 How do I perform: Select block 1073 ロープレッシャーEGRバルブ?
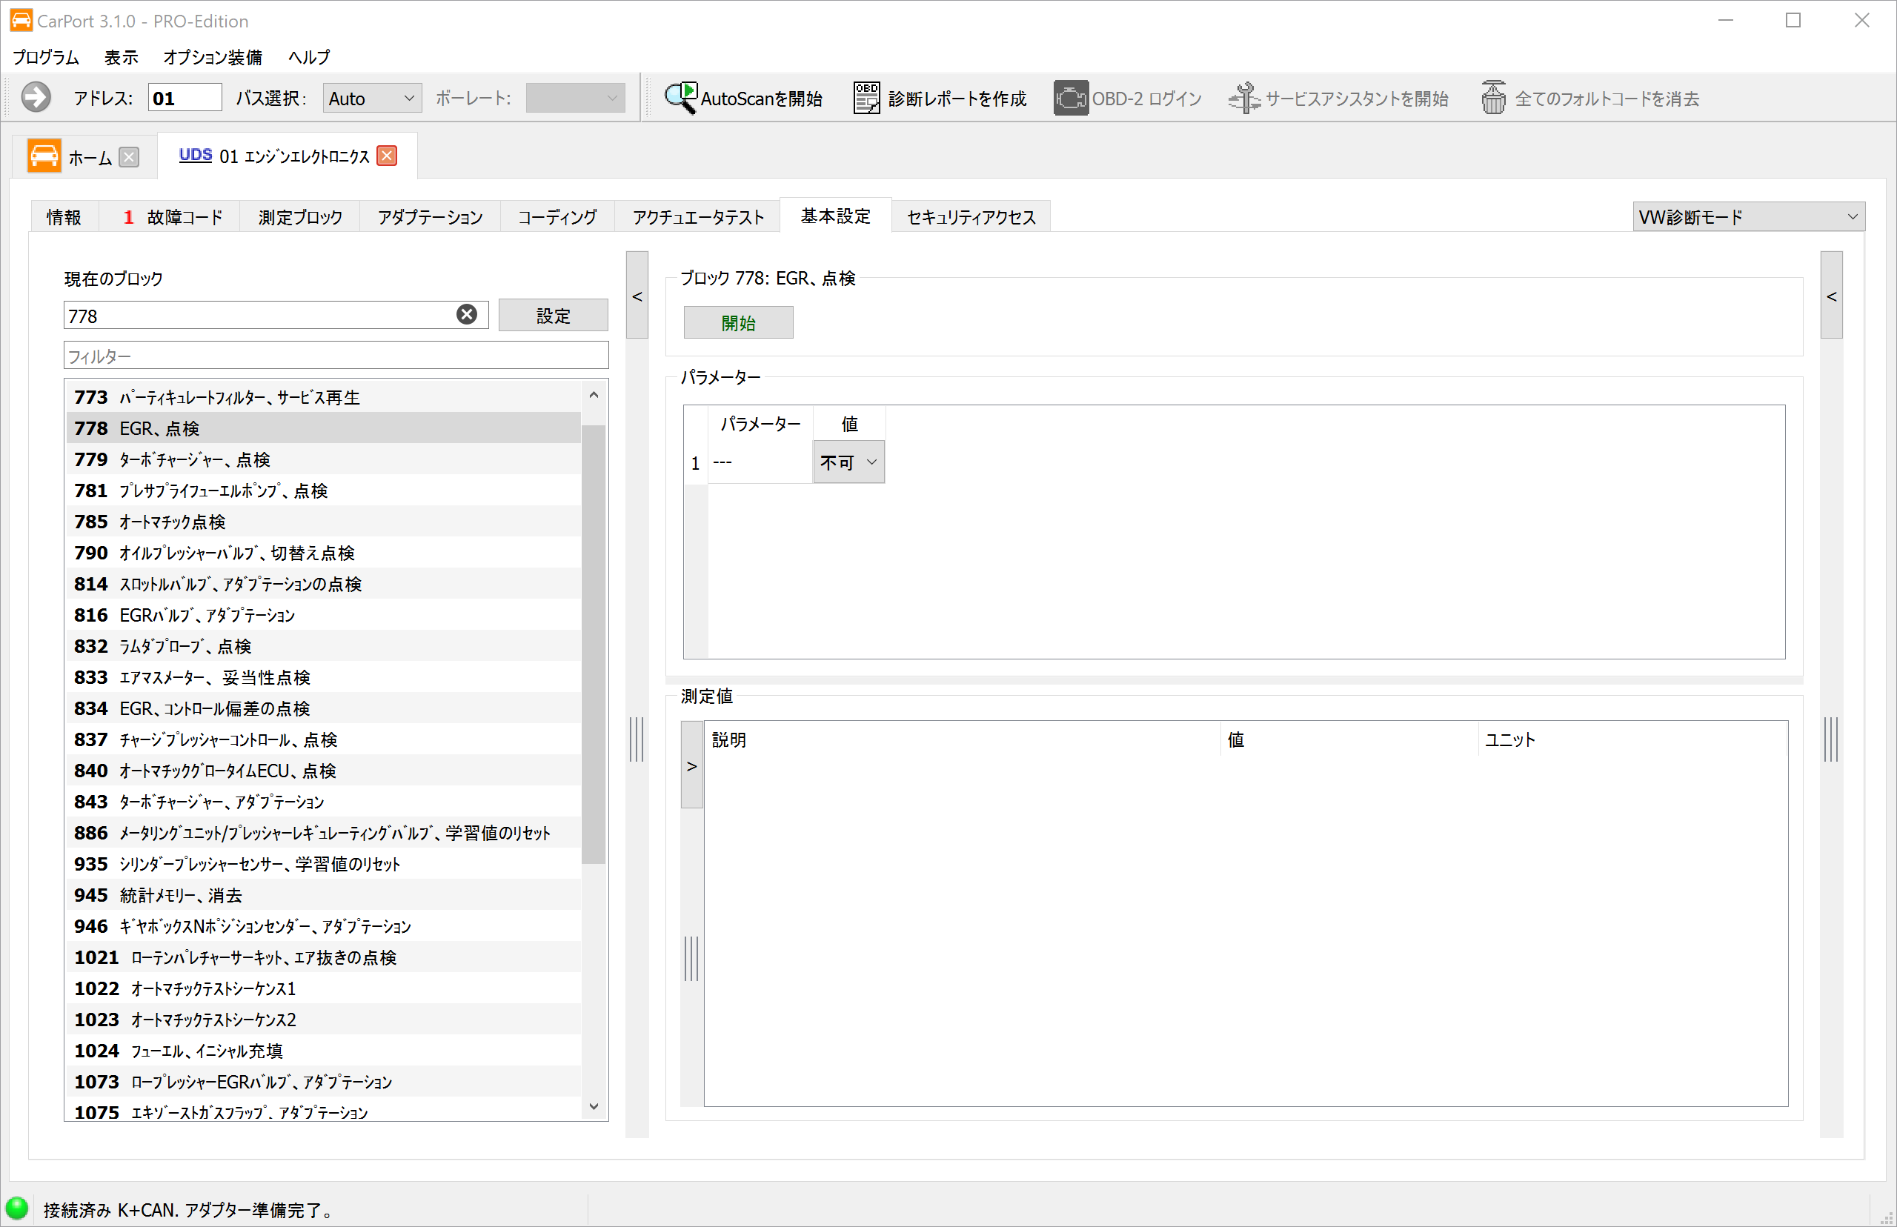[324, 1081]
